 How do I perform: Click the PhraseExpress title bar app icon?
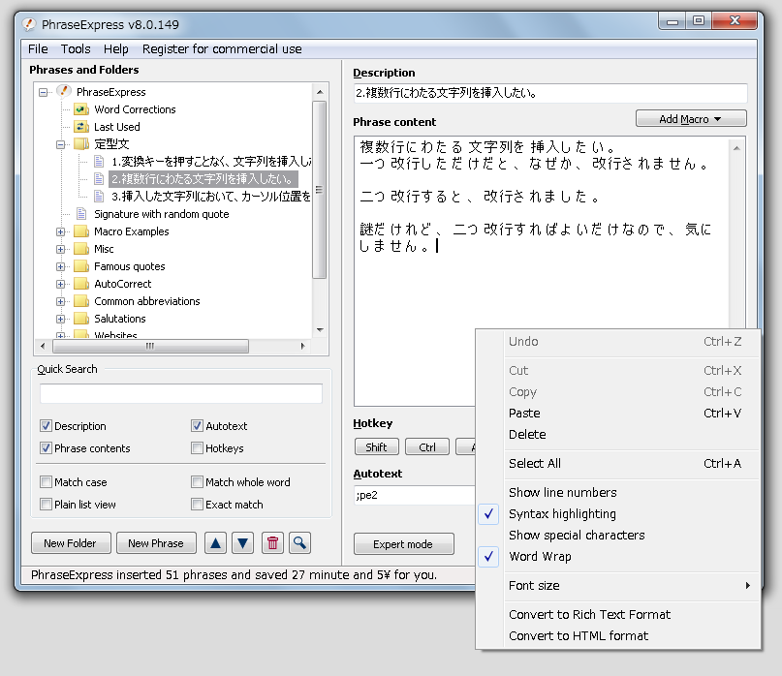pyautogui.click(x=29, y=24)
